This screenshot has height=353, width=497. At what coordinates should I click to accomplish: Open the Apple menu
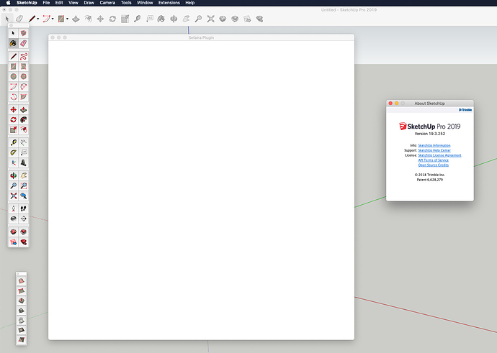coord(8,3)
